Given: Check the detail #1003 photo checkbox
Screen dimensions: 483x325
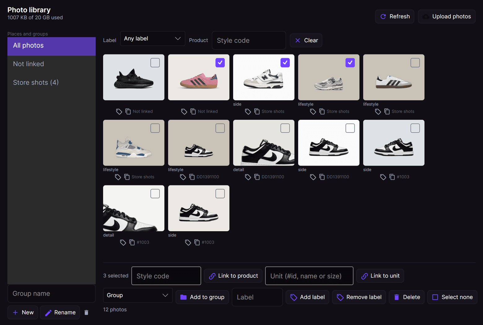Looking at the screenshot, I should pos(155,193).
